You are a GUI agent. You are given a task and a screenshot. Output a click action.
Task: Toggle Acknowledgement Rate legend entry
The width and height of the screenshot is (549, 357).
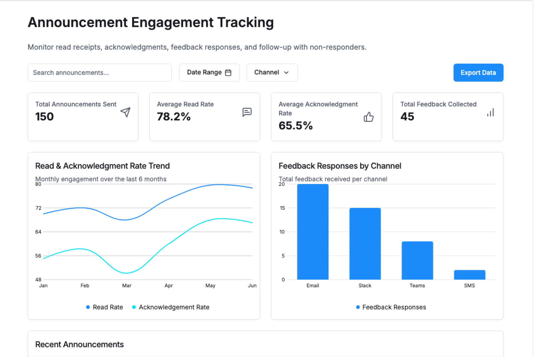coord(174,307)
